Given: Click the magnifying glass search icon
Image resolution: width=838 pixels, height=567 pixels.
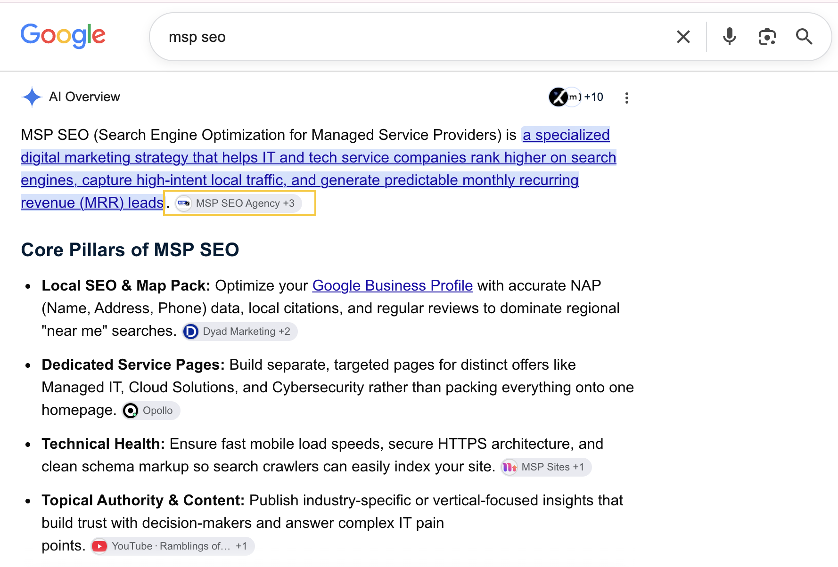Looking at the screenshot, I should click(x=804, y=37).
